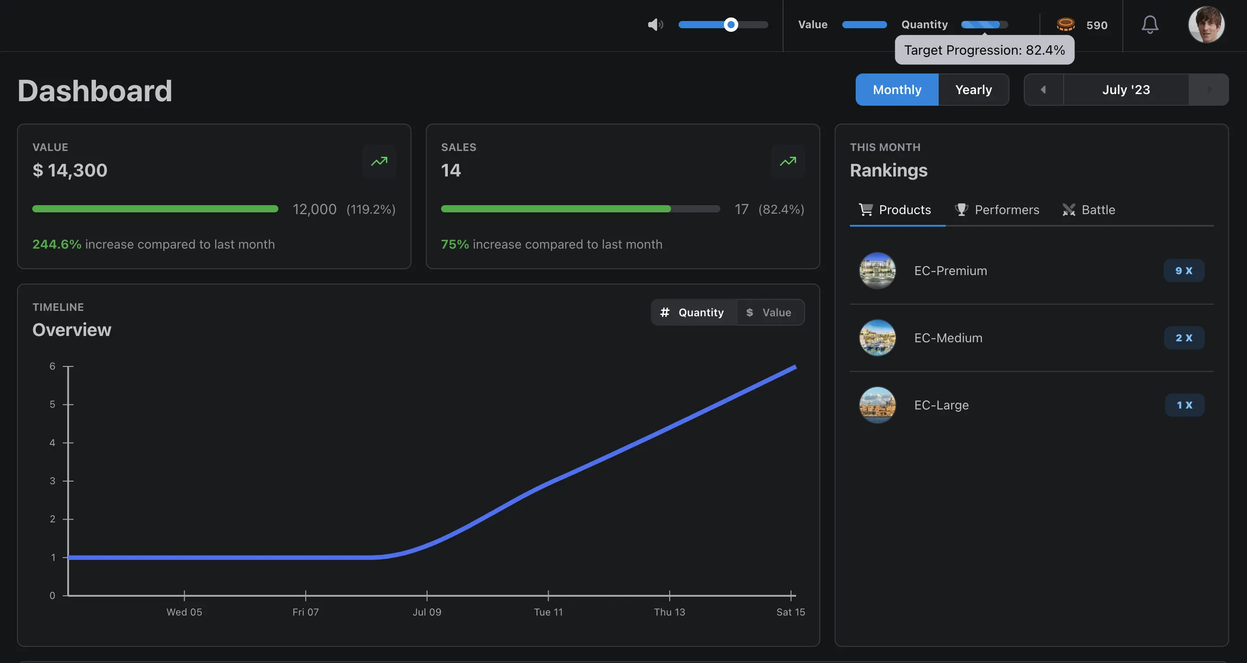1247x663 pixels.
Task: Click the dollar icon beside Value toggle
Action: pos(749,313)
